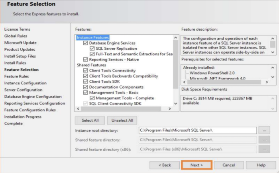Click Installation Progress step in sidebar
Screen dimensions: 279x173
point(23,117)
